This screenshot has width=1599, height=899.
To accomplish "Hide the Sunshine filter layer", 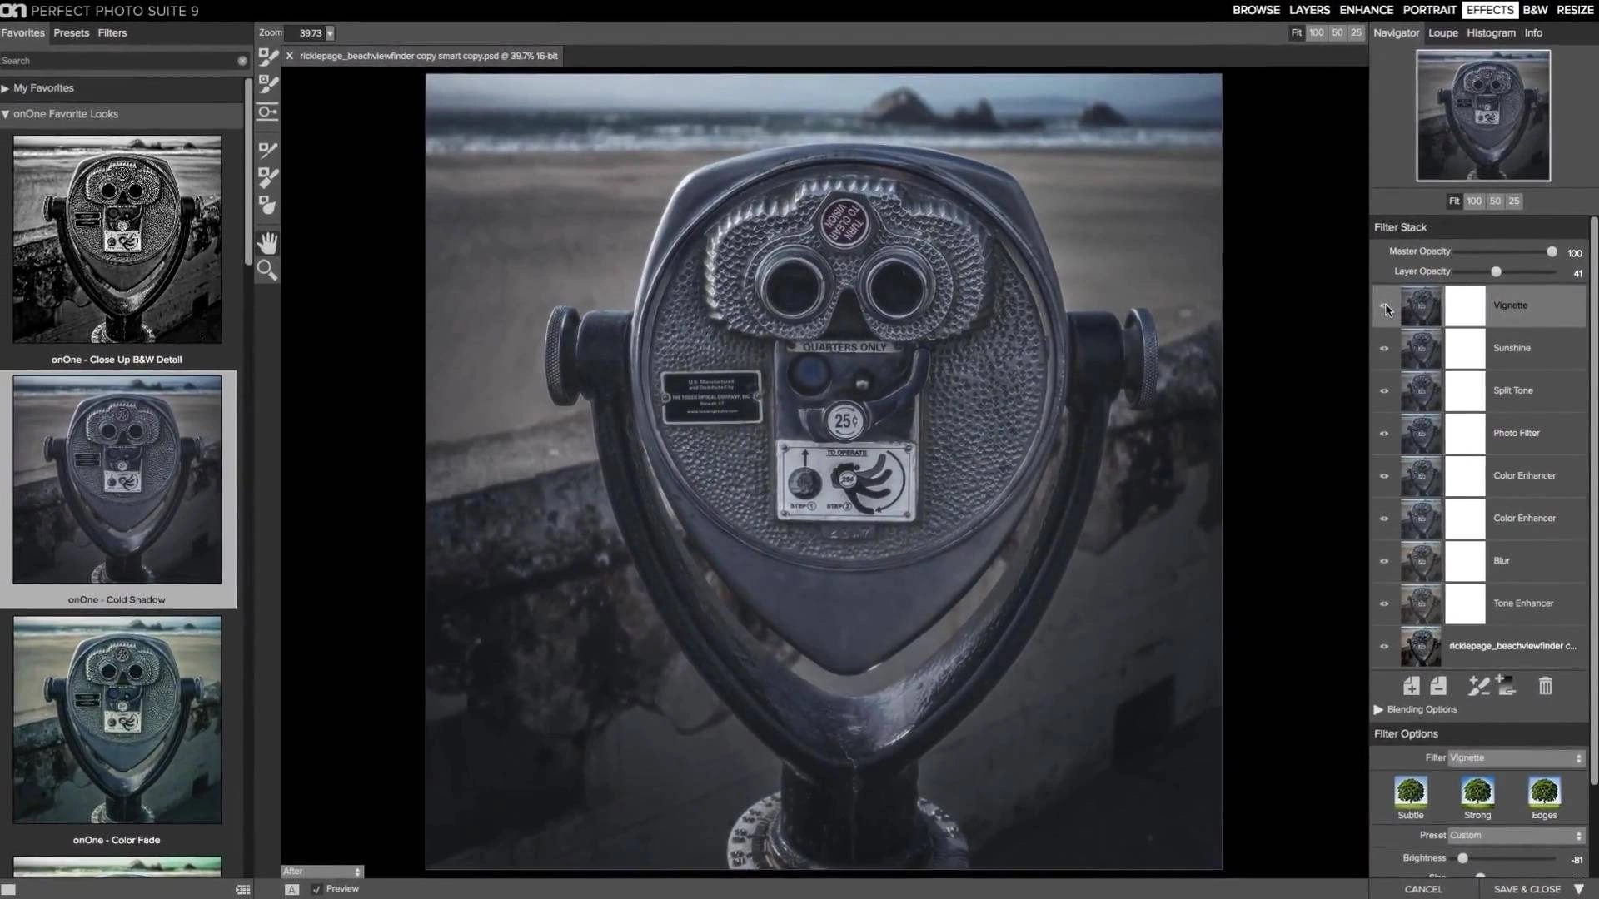I will [1384, 349].
